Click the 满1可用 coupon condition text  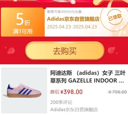23,31
